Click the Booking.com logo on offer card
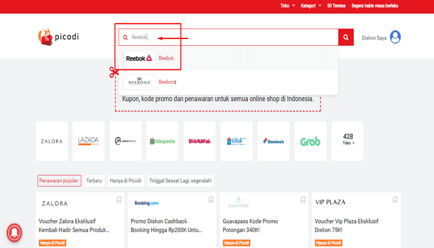 (146, 203)
